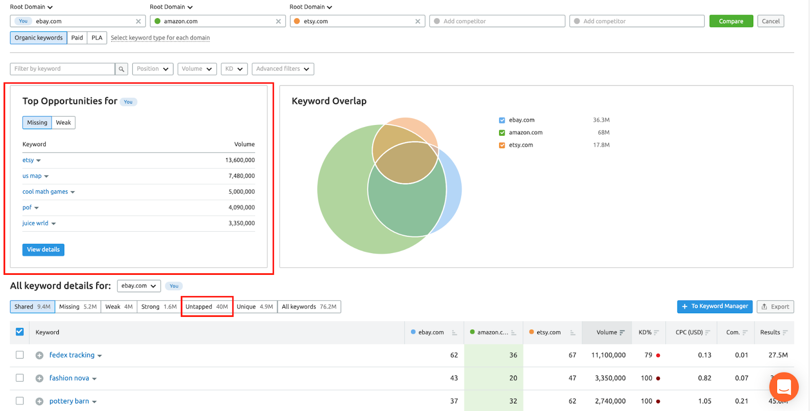The width and height of the screenshot is (810, 411).
Task: Clear the ebay.com domain with its X icon
Action: 138,21
